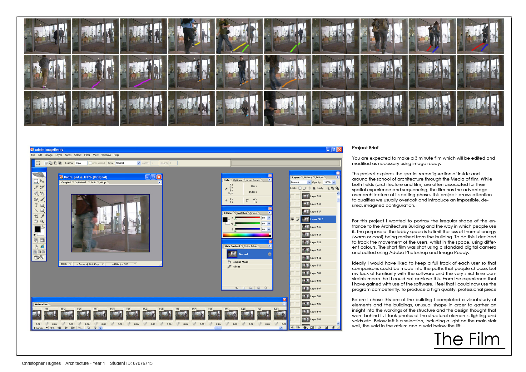
Task: Open the G color value dropdown
Action: pos(269,224)
